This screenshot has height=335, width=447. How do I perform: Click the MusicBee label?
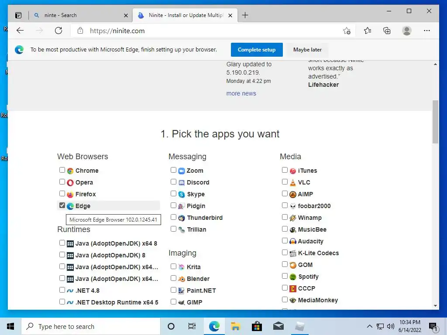(x=312, y=229)
